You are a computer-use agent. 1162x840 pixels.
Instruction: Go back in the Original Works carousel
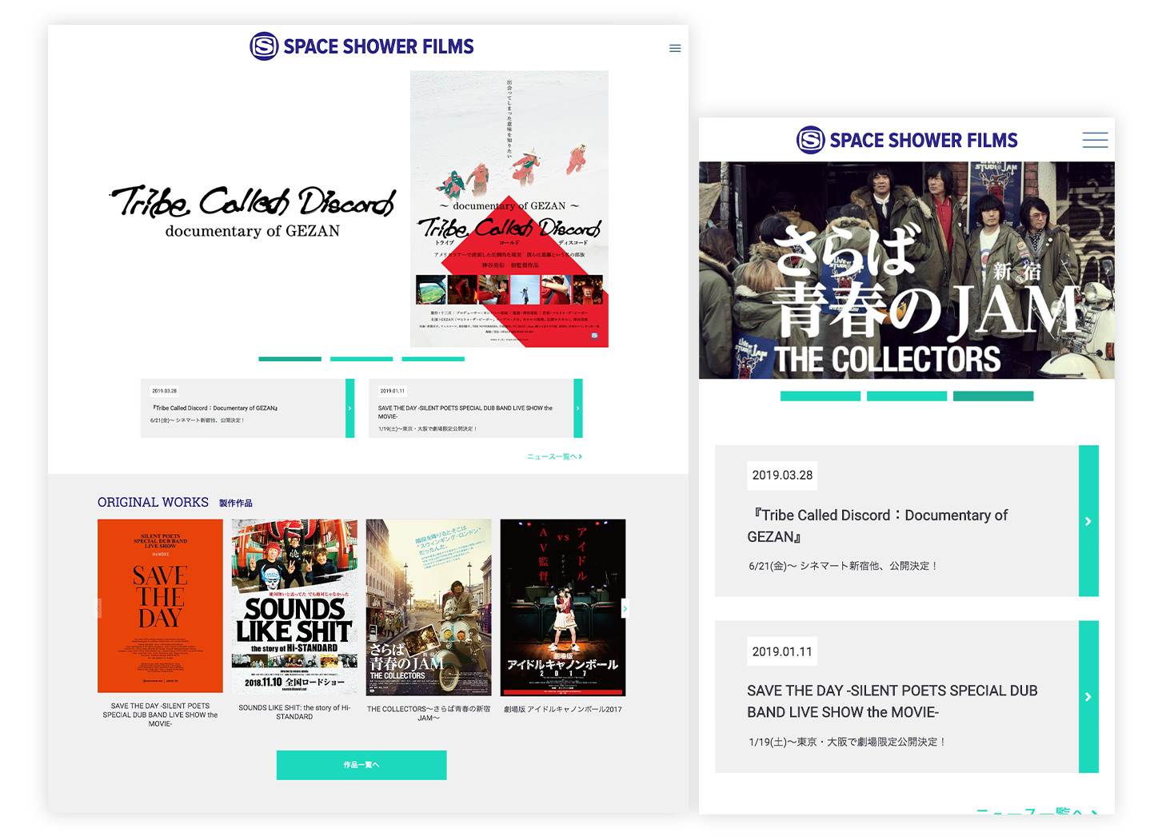pos(99,609)
